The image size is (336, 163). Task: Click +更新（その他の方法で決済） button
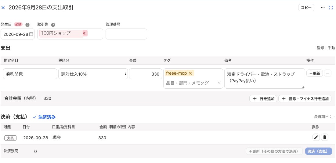tap(274, 151)
